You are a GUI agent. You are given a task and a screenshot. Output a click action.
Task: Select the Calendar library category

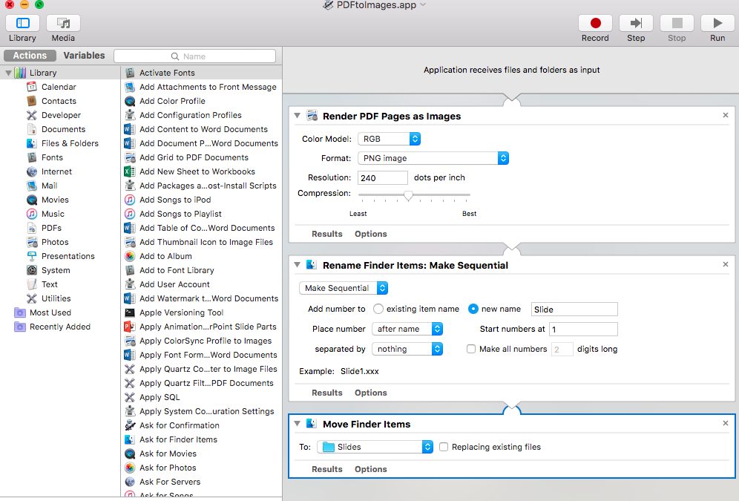point(59,87)
